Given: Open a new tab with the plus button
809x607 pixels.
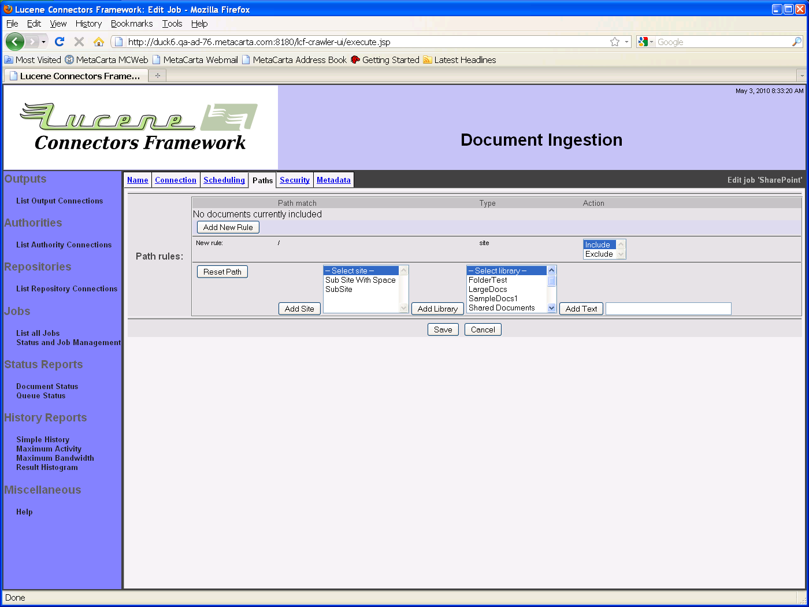Looking at the screenshot, I should click(x=157, y=76).
